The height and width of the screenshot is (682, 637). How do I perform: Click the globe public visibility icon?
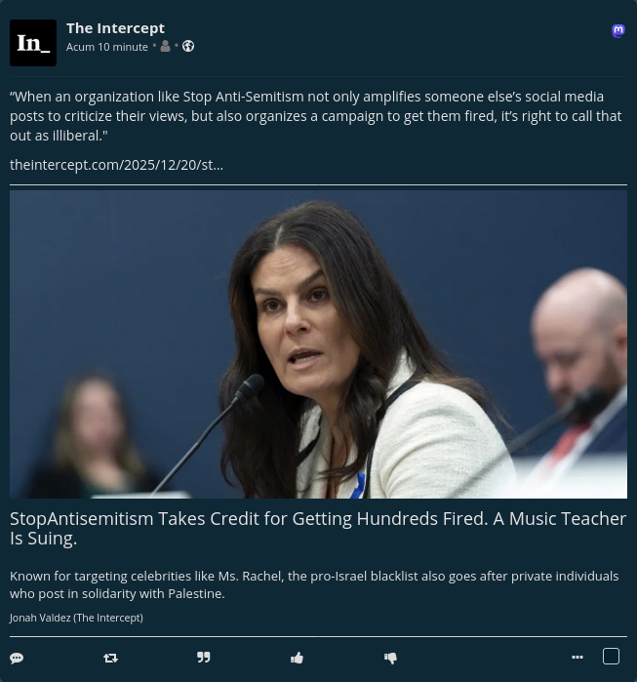point(188,46)
